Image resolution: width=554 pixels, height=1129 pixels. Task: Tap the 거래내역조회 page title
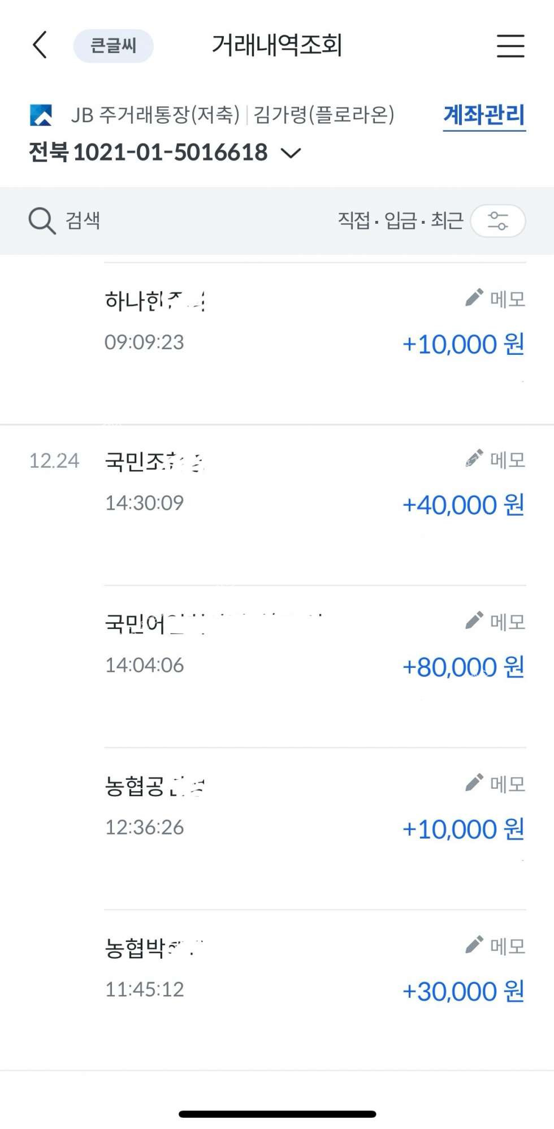[x=277, y=45]
